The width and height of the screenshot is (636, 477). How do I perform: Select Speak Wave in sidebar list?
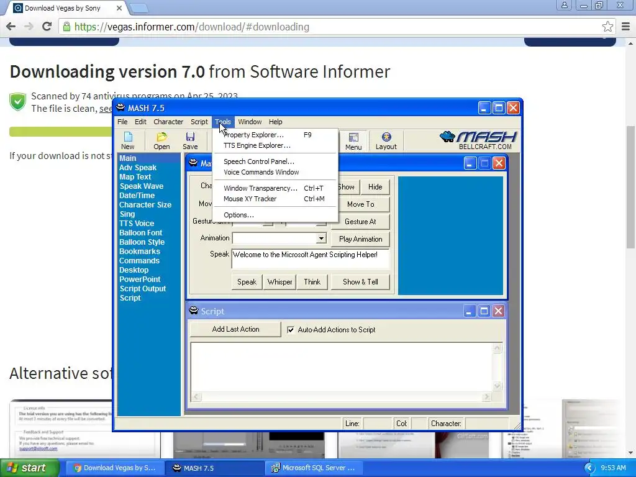tap(141, 186)
